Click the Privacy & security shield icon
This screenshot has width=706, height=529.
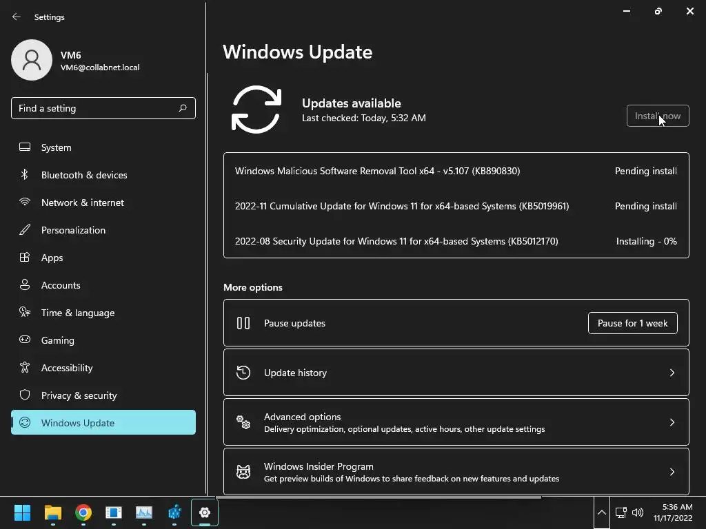(x=25, y=395)
